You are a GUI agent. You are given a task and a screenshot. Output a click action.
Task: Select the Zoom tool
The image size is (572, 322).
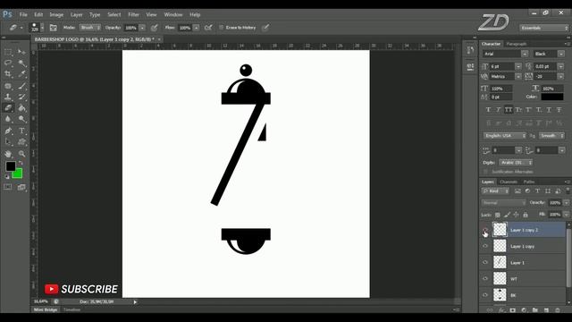click(21, 154)
